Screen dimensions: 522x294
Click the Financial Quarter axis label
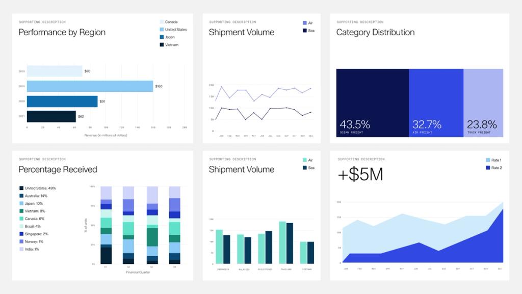pos(138,273)
